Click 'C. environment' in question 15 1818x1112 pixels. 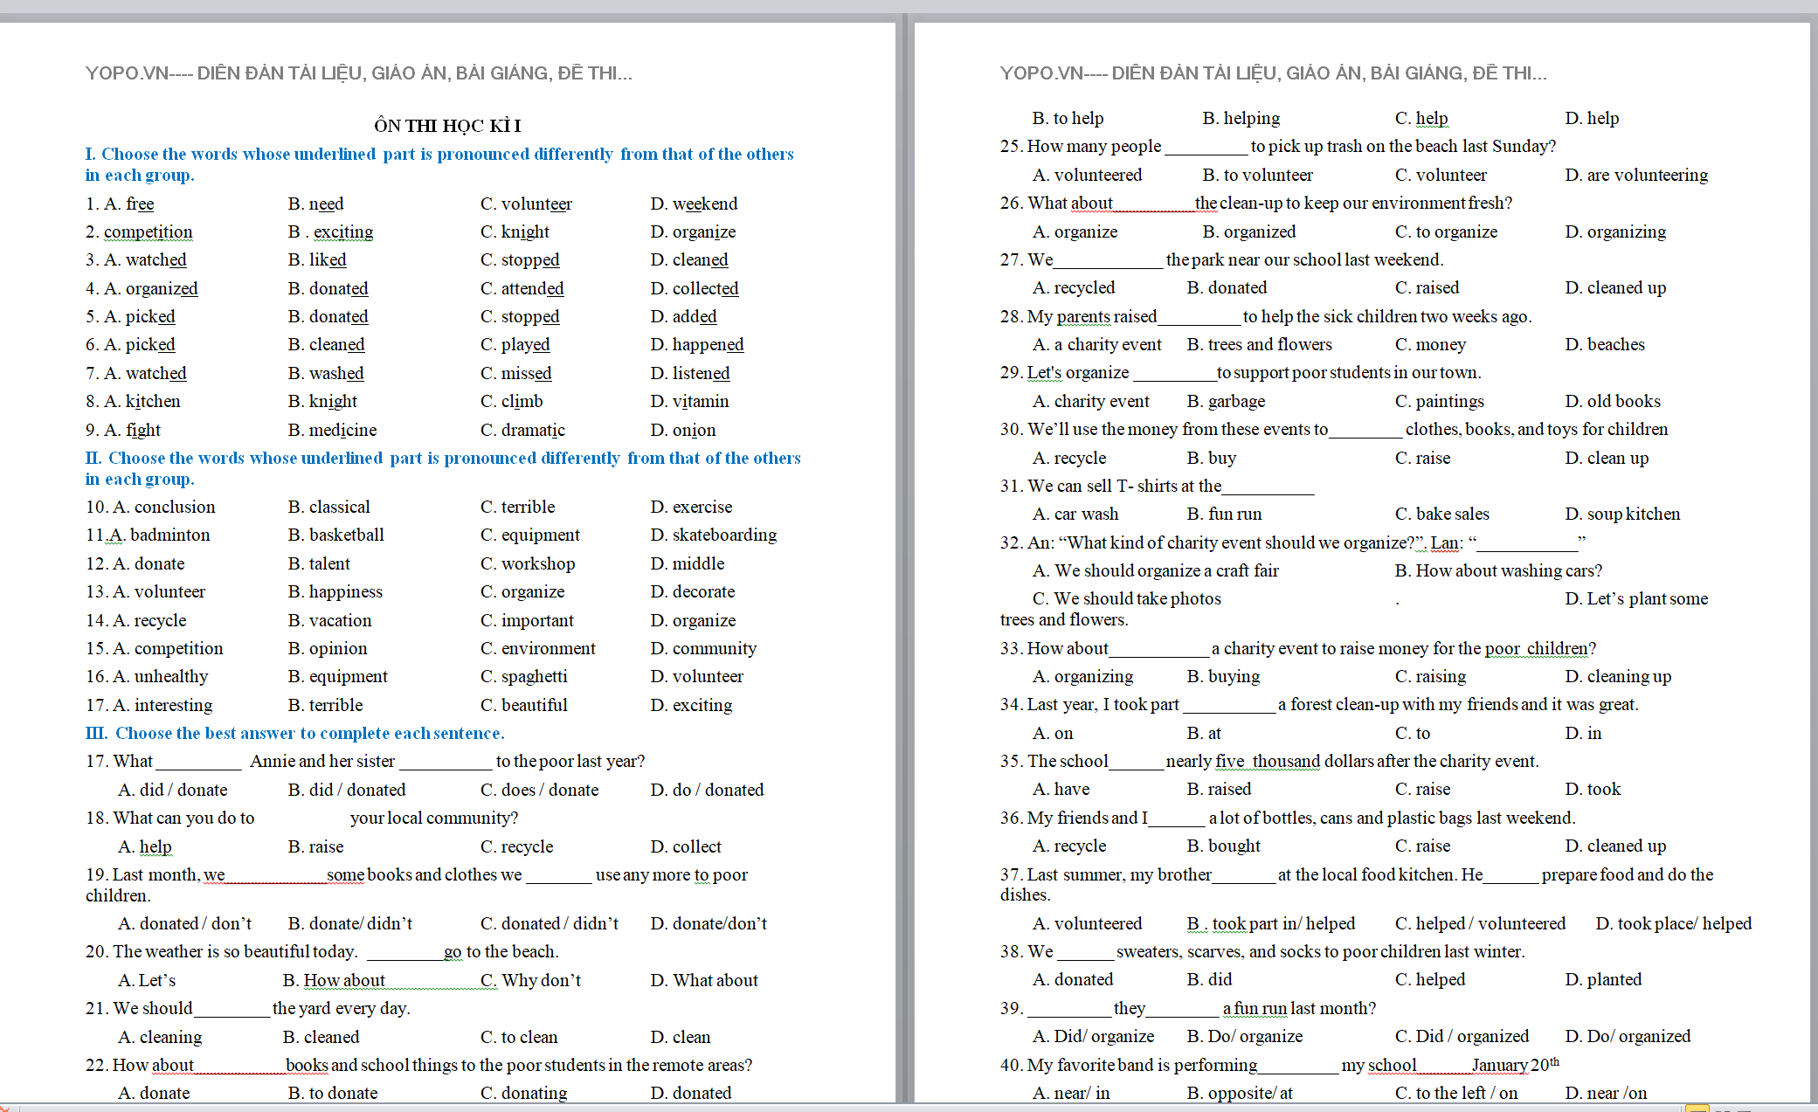[537, 648]
